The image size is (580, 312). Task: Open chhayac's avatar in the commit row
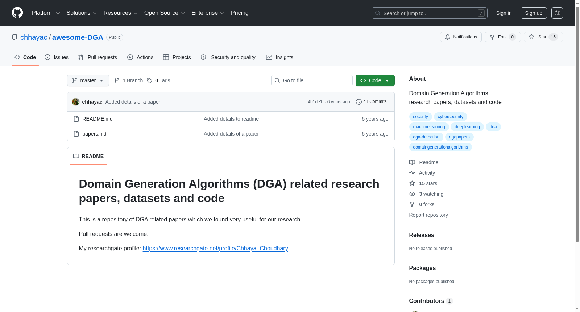click(x=76, y=102)
